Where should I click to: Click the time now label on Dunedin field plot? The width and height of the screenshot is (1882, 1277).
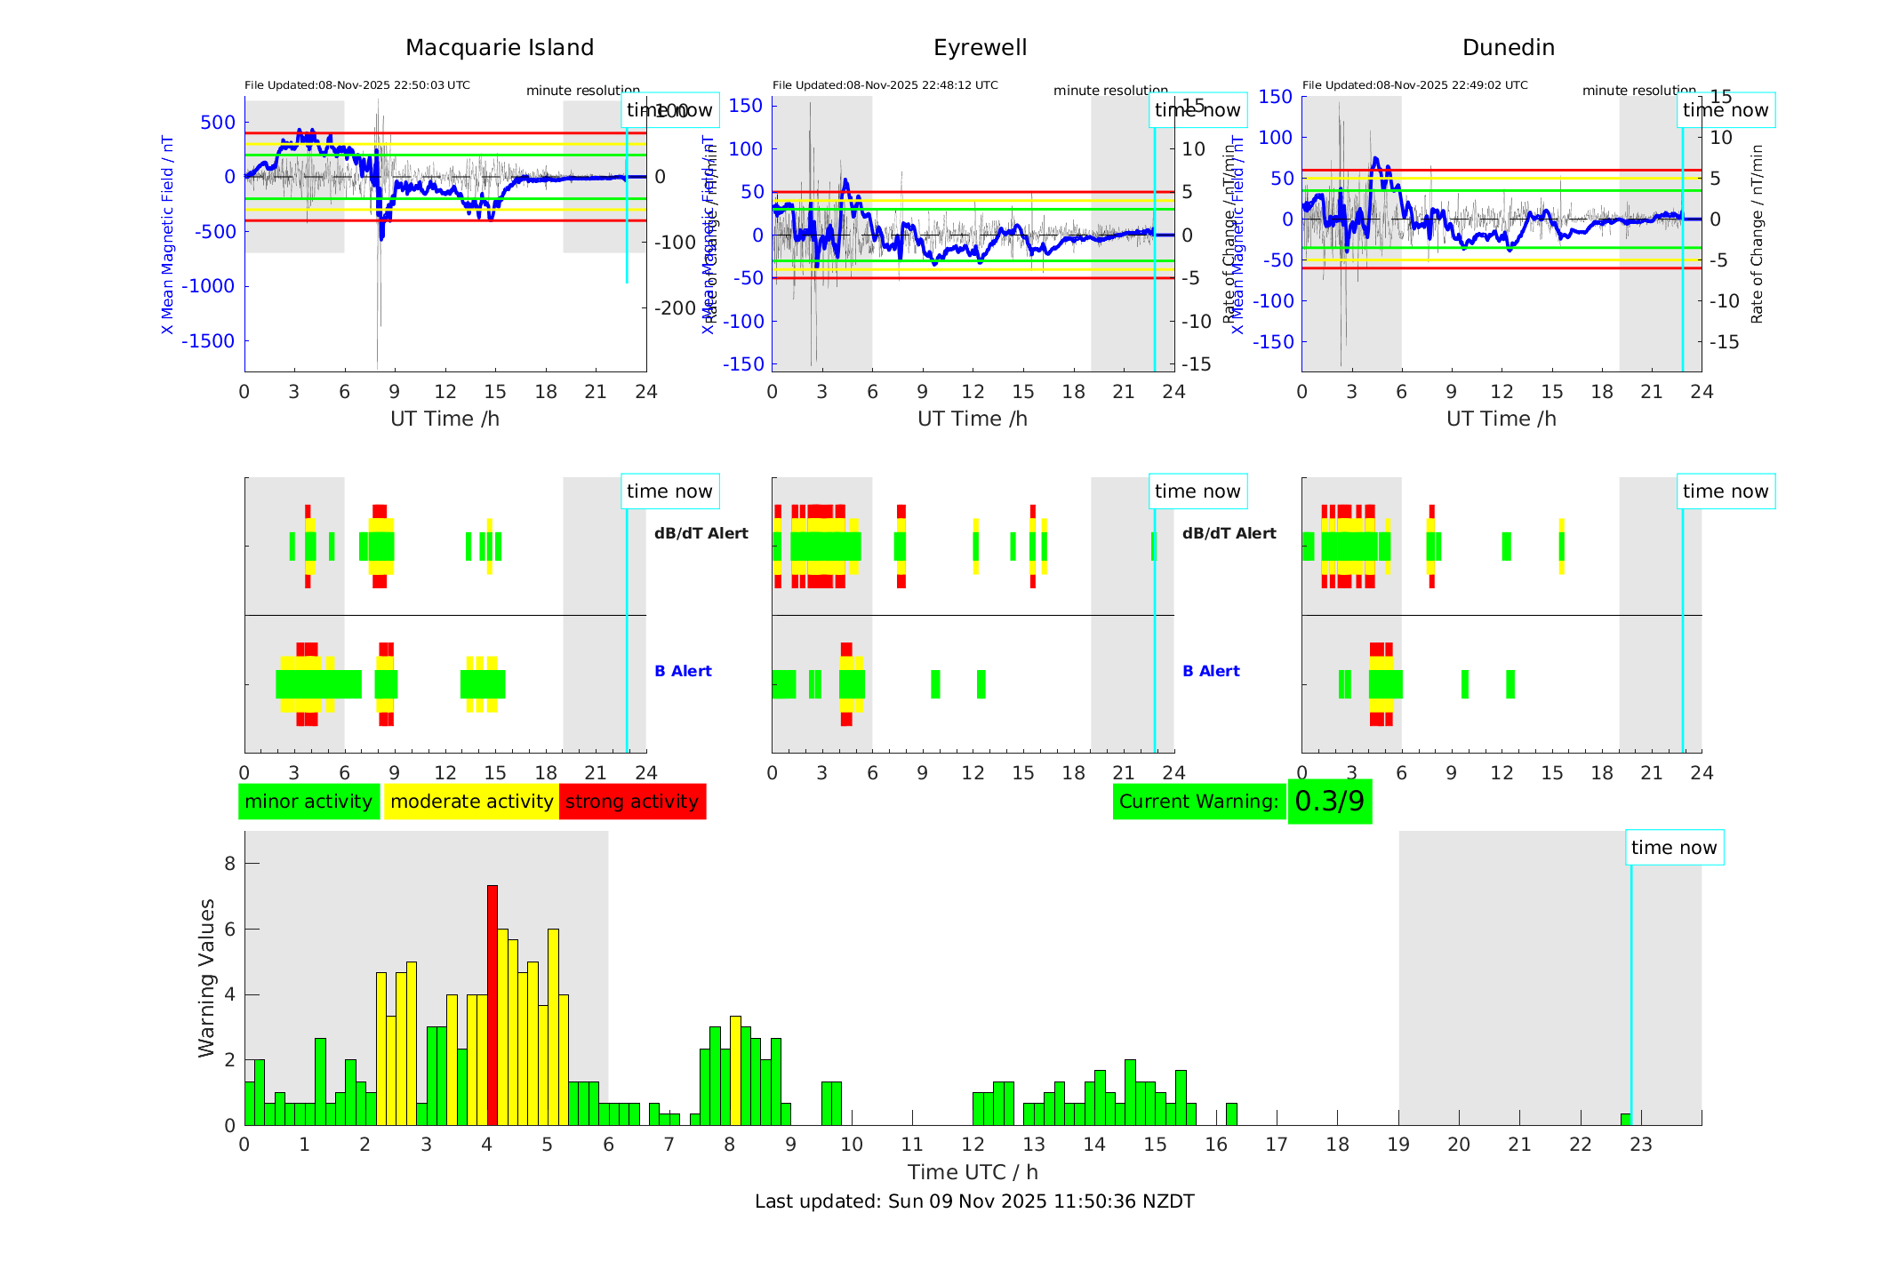1725,110
